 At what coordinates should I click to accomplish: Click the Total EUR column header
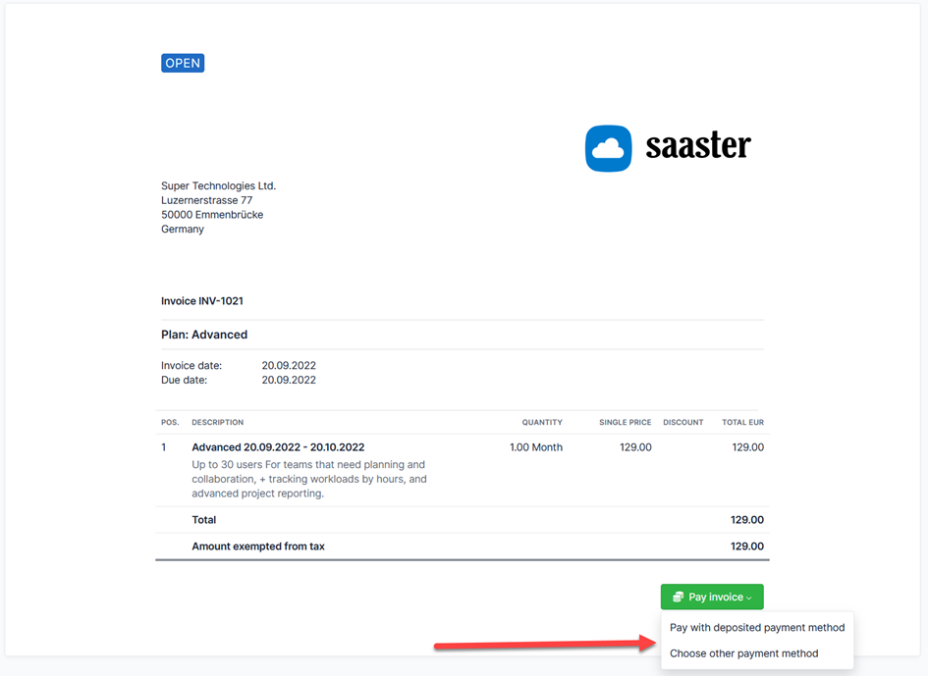[741, 422]
